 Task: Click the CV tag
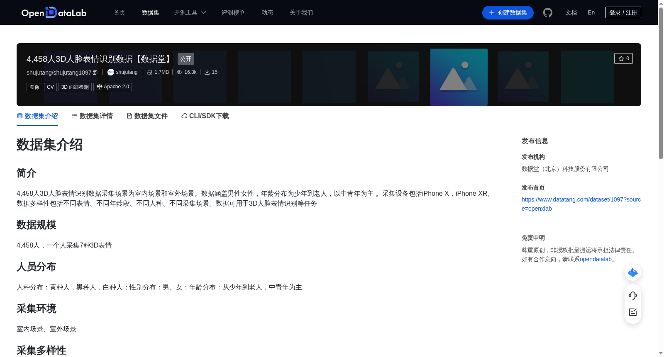coord(50,87)
